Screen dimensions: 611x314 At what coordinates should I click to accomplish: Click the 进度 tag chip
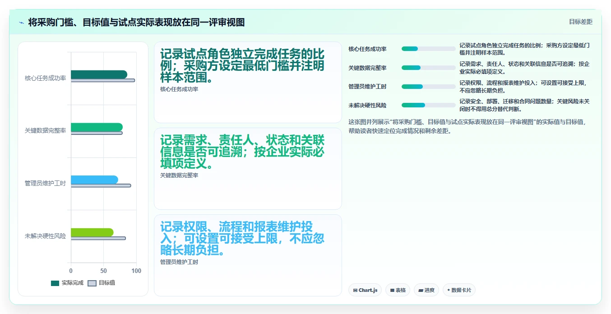pos(426,290)
